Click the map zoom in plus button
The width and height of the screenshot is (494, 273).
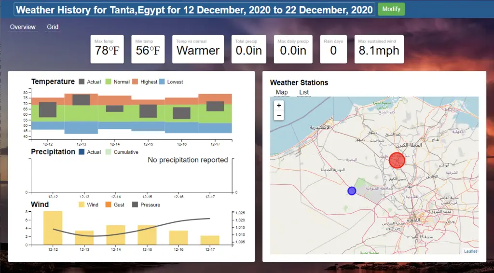point(278,105)
